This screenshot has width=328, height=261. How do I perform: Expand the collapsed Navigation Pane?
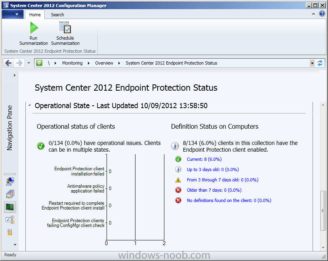click(x=14, y=75)
